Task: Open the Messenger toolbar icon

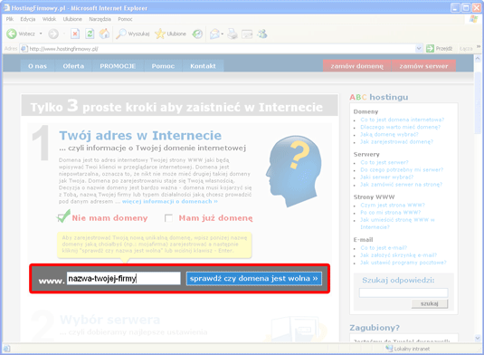Action: click(x=262, y=34)
